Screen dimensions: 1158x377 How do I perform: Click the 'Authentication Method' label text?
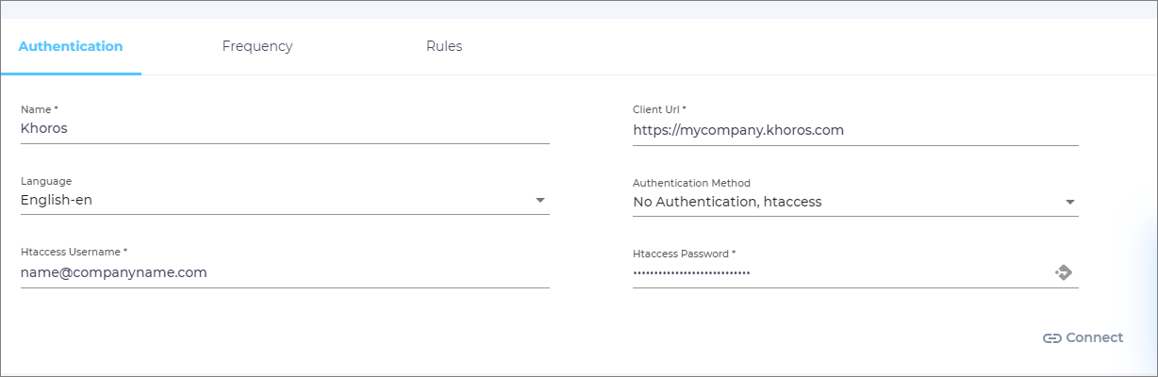tap(691, 183)
